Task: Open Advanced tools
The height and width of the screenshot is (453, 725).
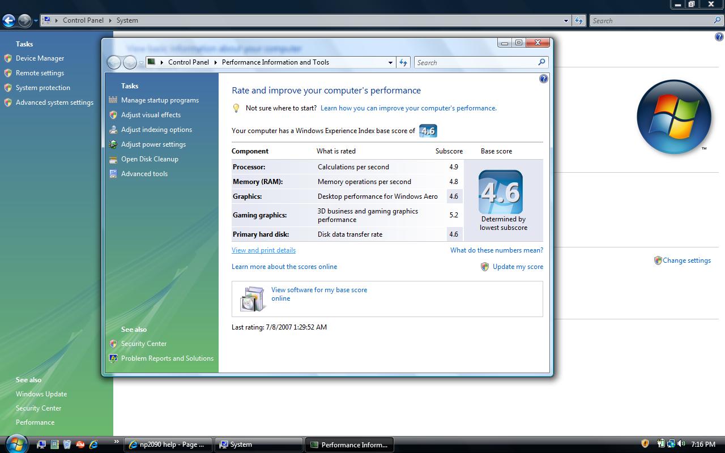Action: coord(144,174)
